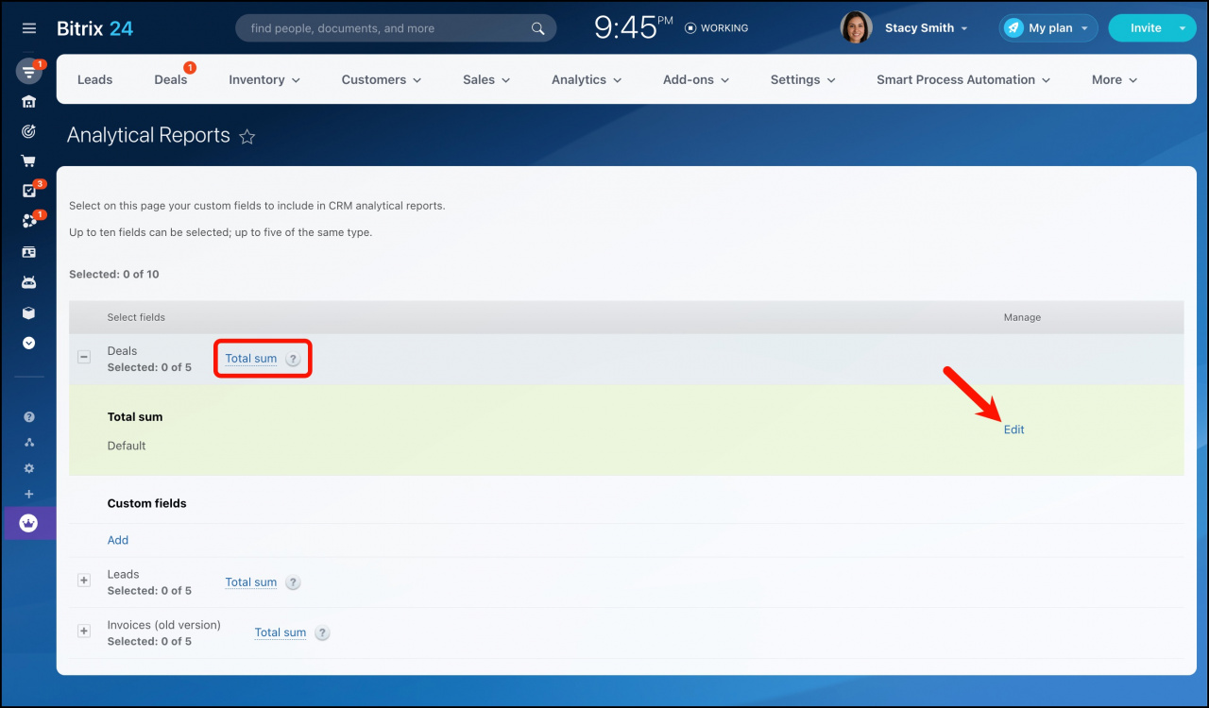Open the Add-ons menu

tap(696, 79)
